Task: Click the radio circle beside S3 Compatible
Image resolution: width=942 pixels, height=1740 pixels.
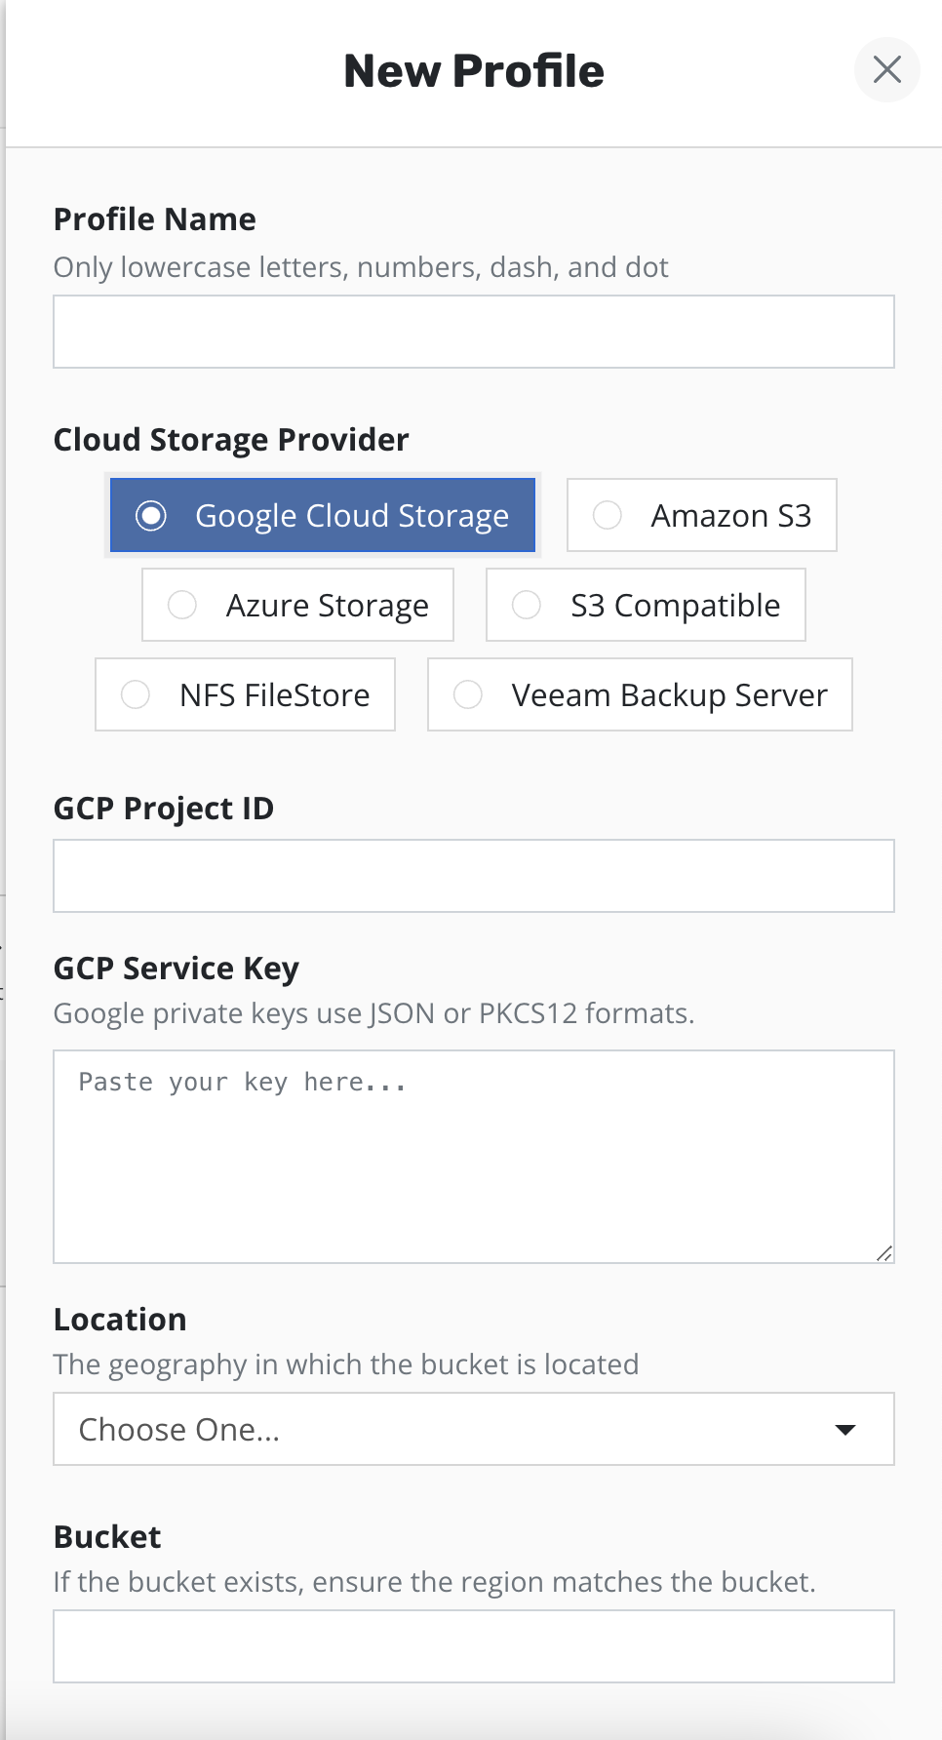Action: (x=527, y=605)
